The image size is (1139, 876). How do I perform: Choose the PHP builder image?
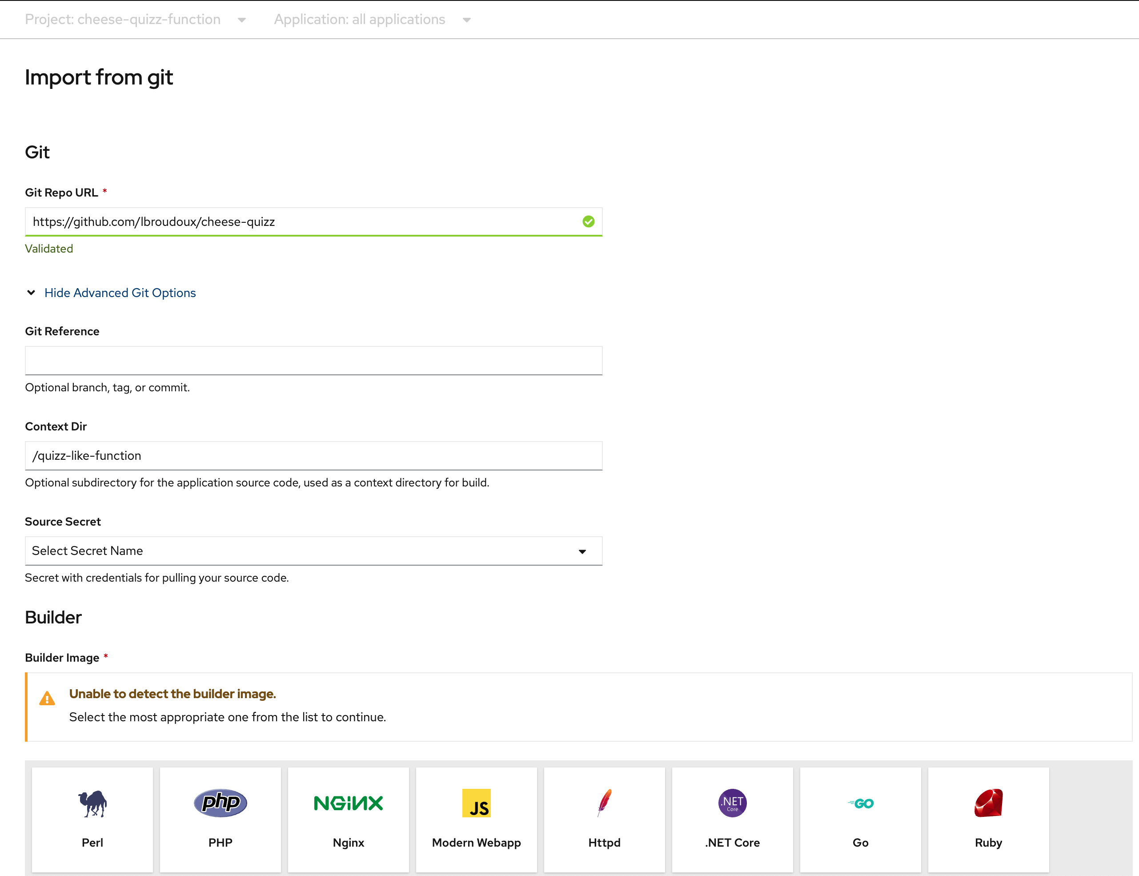(221, 819)
